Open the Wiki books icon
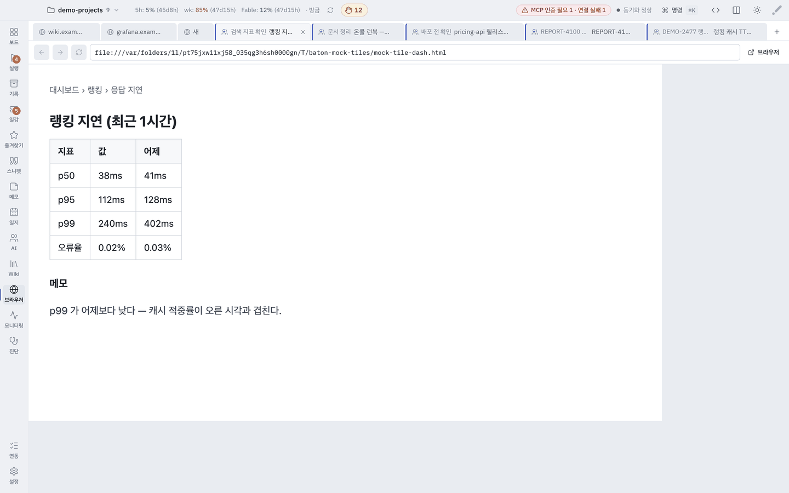The image size is (789, 493). point(14,268)
